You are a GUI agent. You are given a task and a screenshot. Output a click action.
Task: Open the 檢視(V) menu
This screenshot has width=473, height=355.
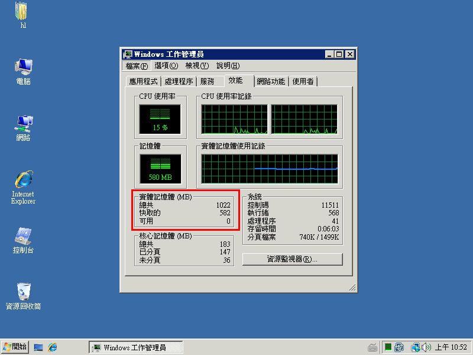point(197,66)
